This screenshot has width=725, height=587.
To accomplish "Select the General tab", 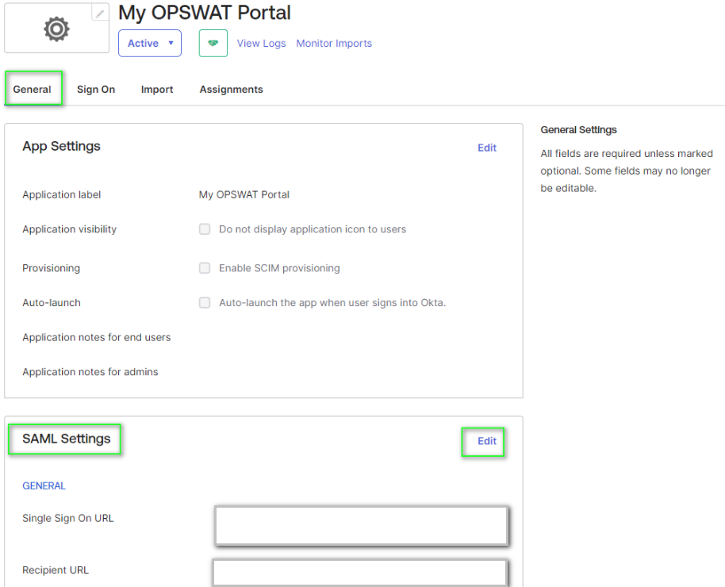I will [32, 90].
